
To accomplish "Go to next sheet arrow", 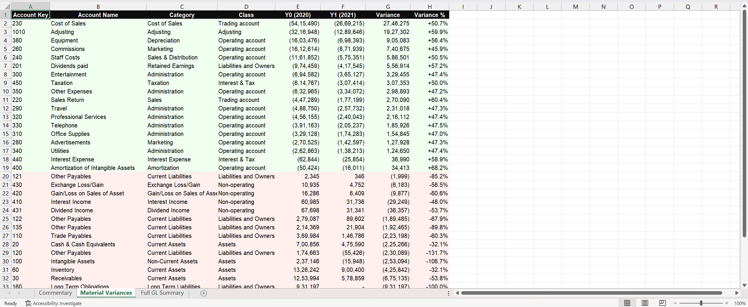I will click(x=19, y=293).
